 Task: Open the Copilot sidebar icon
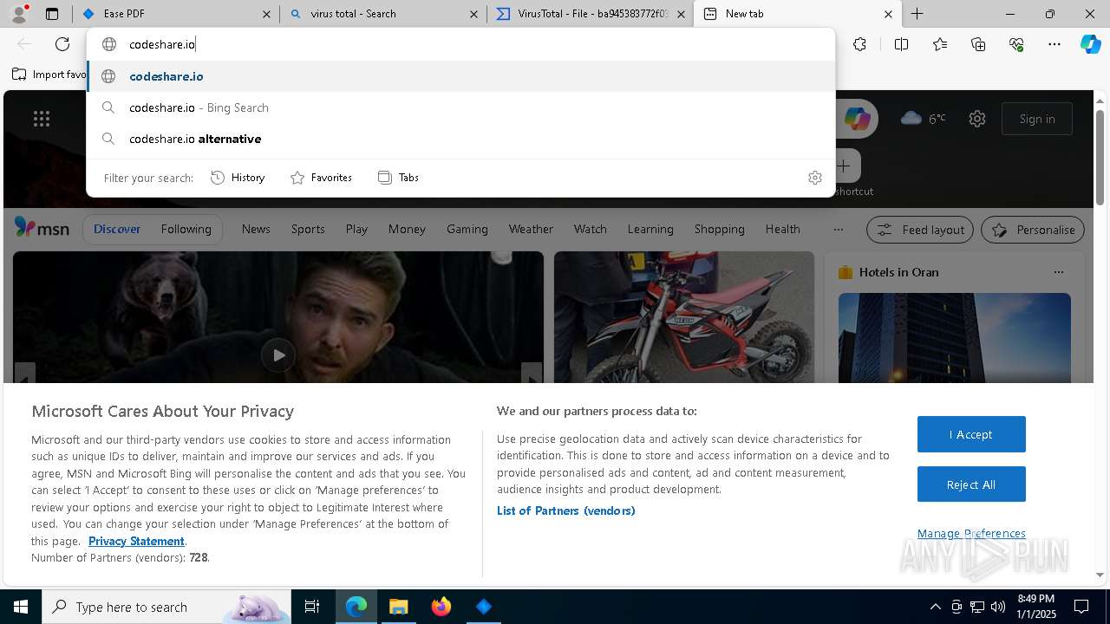pyautogui.click(x=1091, y=44)
